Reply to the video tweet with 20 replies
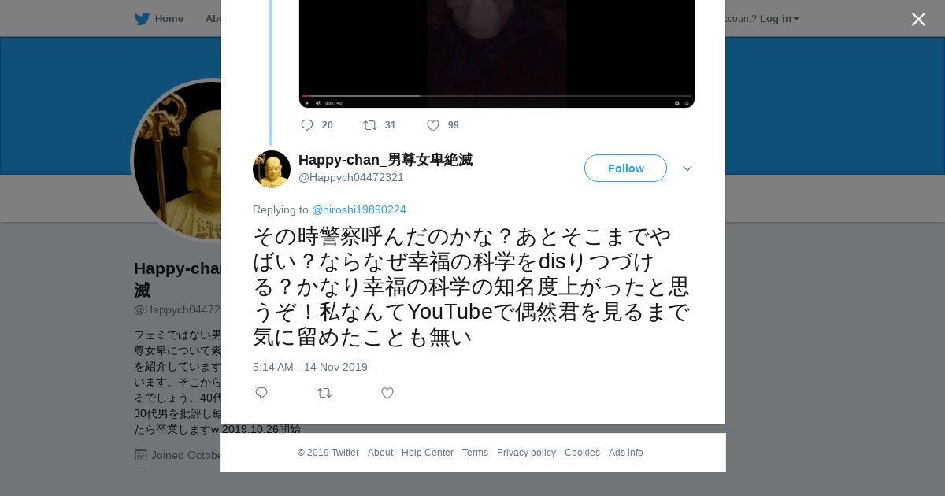This screenshot has width=945, height=496. click(x=307, y=125)
